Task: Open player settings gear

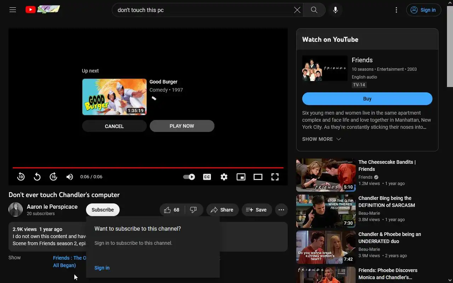Action: coord(224,177)
